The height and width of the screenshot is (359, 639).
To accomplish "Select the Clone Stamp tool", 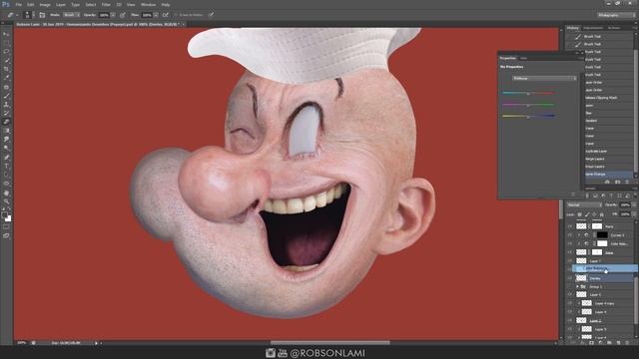I will point(6,105).
